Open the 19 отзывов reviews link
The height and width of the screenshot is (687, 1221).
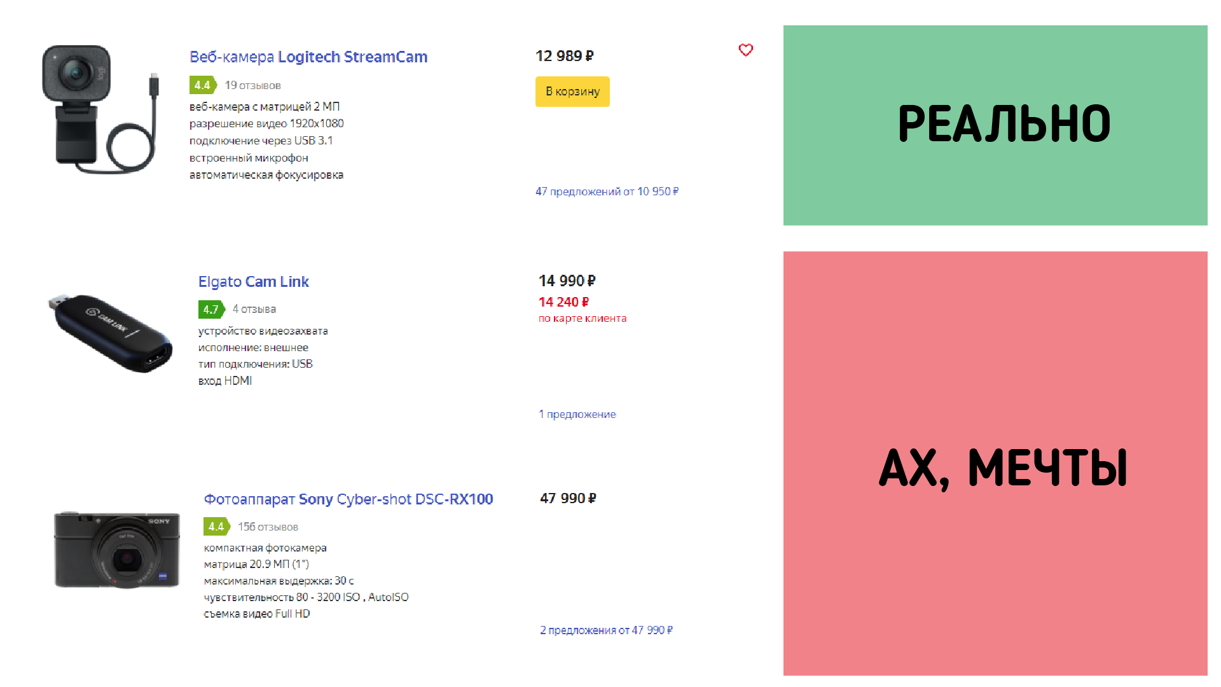pos(252,85)
